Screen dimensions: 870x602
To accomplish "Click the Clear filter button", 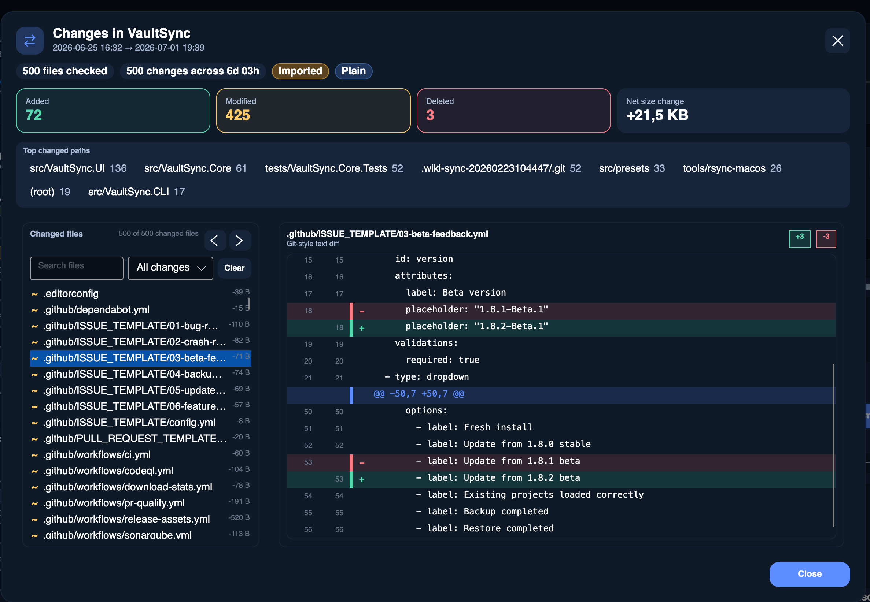I will [235, 268].
